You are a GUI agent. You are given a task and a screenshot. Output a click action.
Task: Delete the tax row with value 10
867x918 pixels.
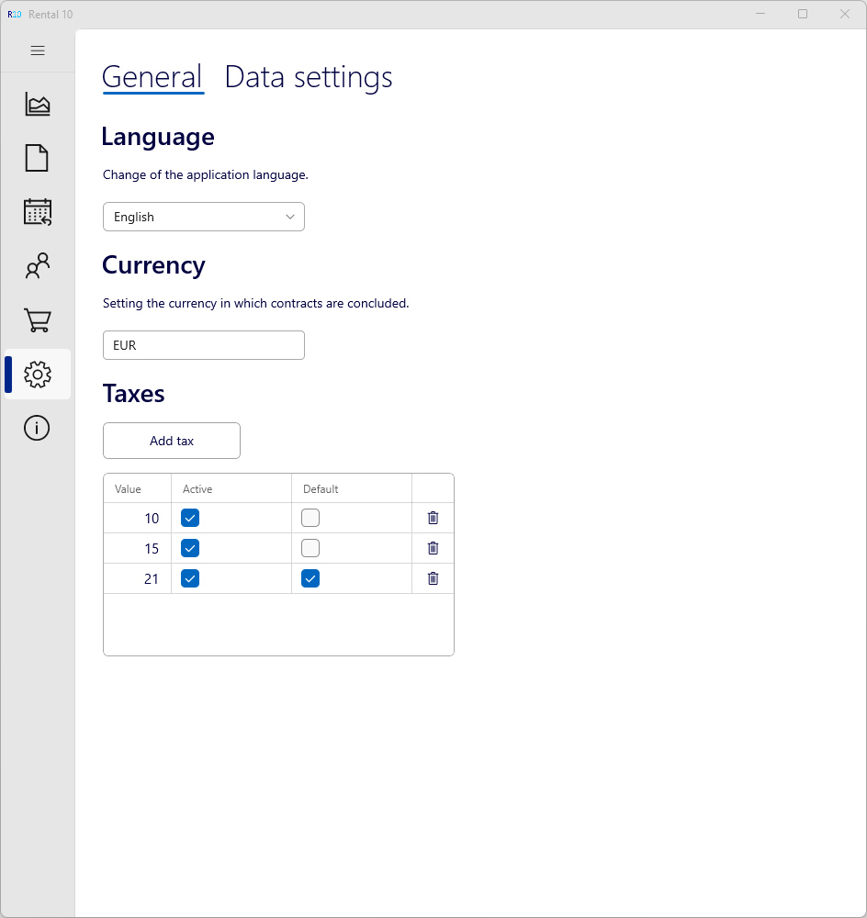[433, 518]
